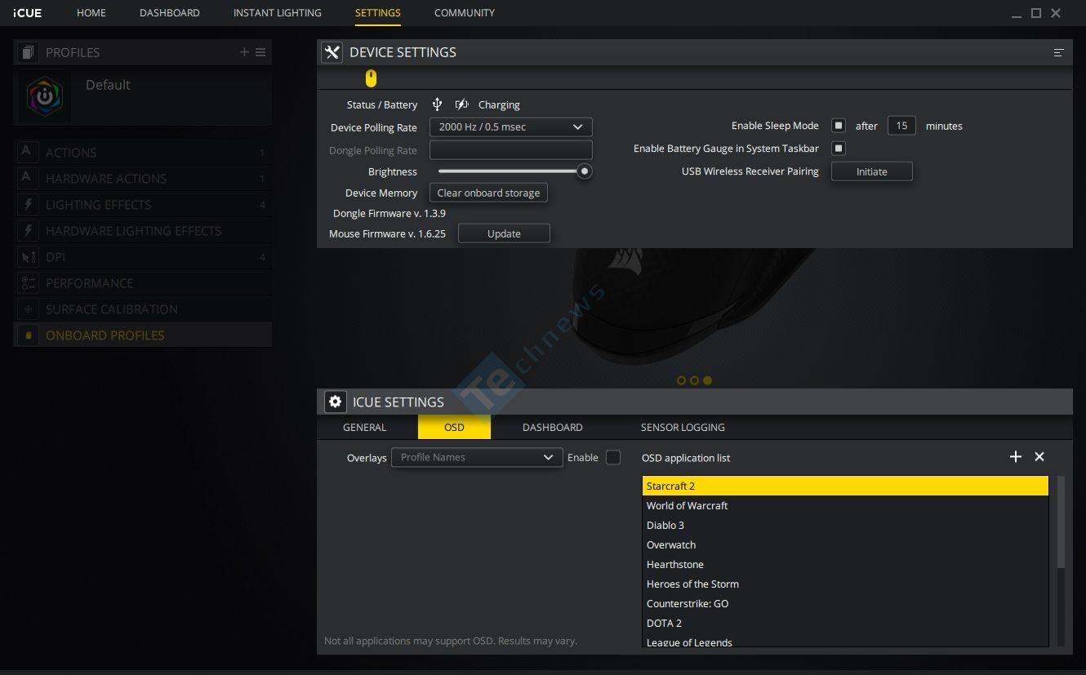Viewport: 1086px width, 675px height.
Task: Open the Hardware Actions section
Action: pyautogui.click(x=142, y=178)
